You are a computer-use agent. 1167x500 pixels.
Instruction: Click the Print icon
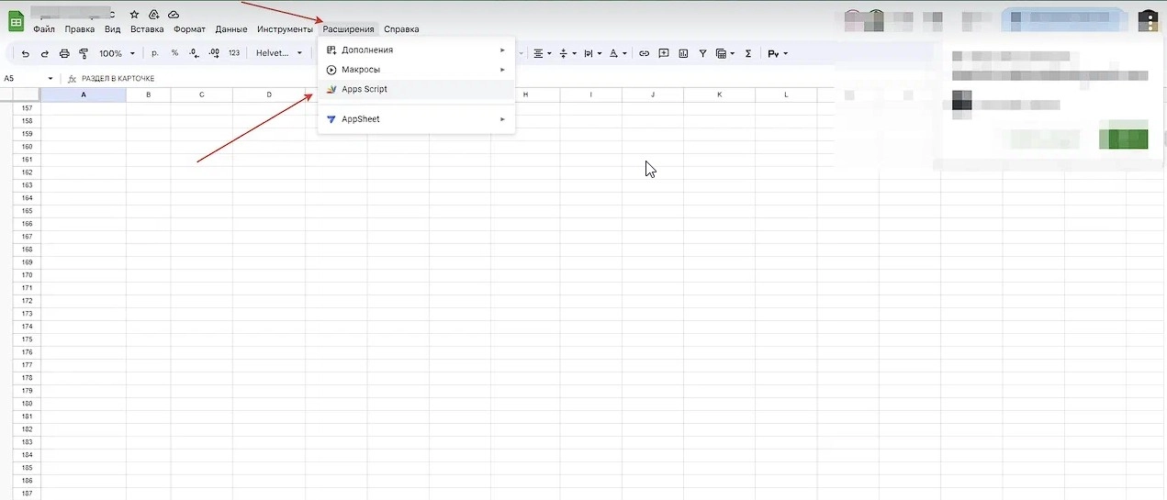[x=64, y=54]
